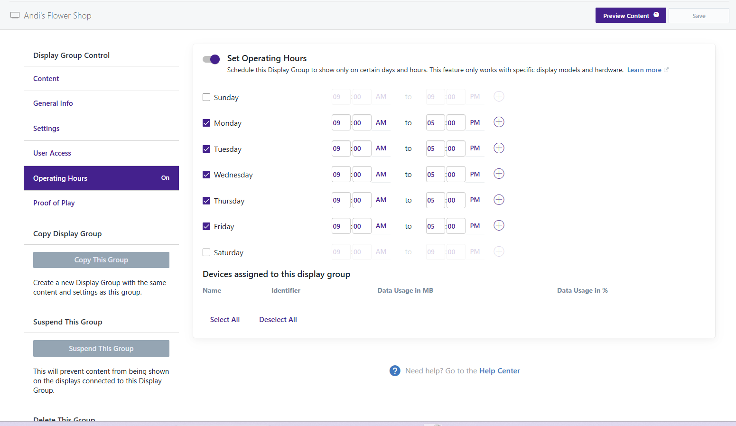The image size is (736, 426).
Task: Uncheck the Wednesday checkbox
Action: click(206, 175)
